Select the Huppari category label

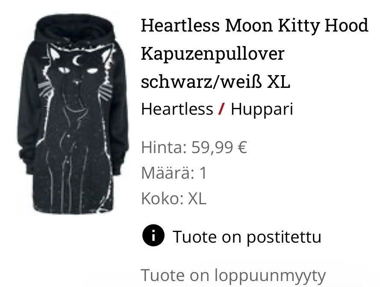(x=262, y=109)
